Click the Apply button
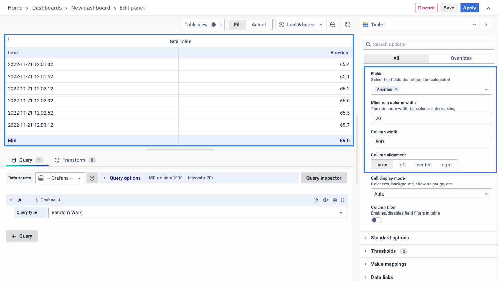498x281 pixels. coord(469,8)
